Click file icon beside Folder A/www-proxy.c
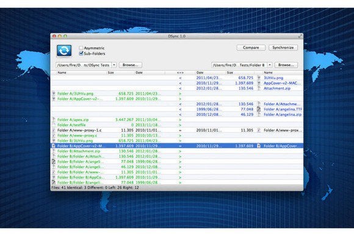Viewport: 354px width, 236px height. pyautogui.click(x=54, y=136)
